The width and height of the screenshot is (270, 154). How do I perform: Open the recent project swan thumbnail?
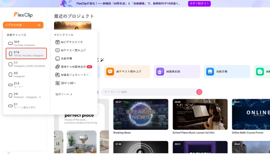pyautogui.click(x=73, y=26)
